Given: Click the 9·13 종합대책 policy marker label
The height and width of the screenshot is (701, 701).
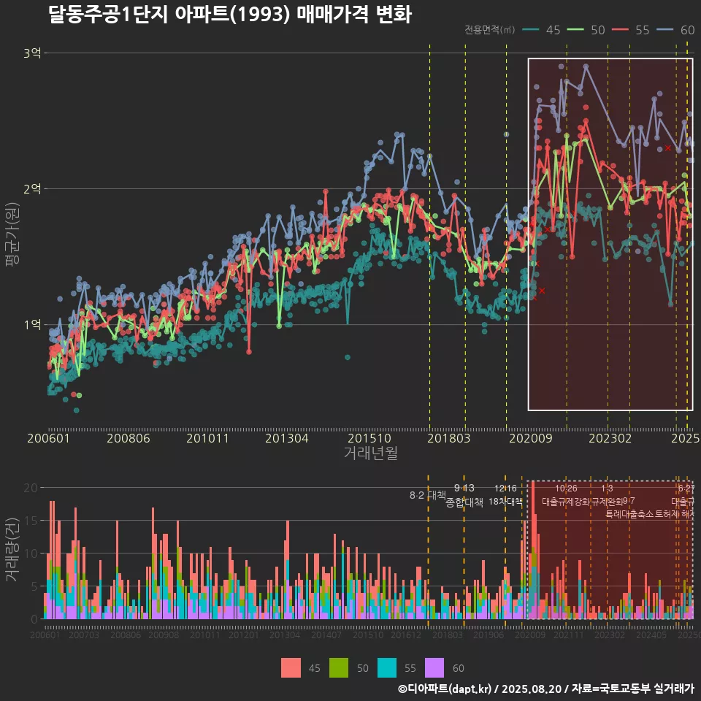Looking at the screenshot, I should (464, 495).
